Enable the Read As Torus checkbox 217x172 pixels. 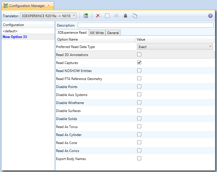139,127
